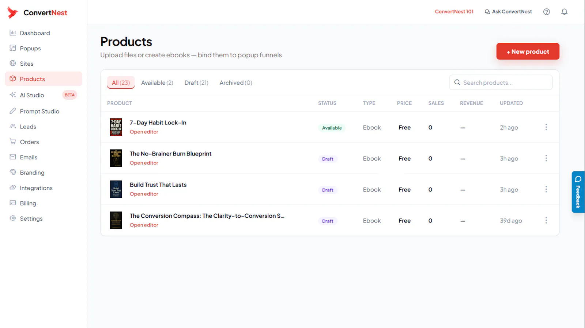
Task: Open options menu for The No-Brainer Burn Blueprint
Action: 546,158
